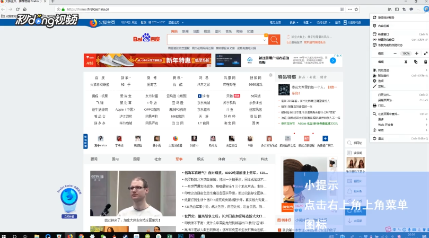Image resolution: width=429 pixels, height=238 pixels.
Task: Open search suggestions dropdown arrow in Baidu box
Action: point(264,40)
